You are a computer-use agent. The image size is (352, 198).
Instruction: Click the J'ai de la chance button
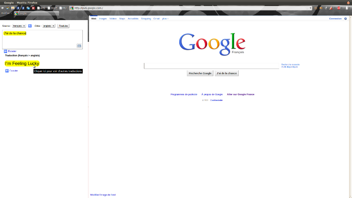226,73
